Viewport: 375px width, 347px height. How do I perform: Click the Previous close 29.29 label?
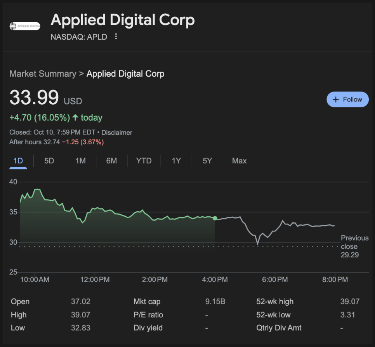click(354, 246)
